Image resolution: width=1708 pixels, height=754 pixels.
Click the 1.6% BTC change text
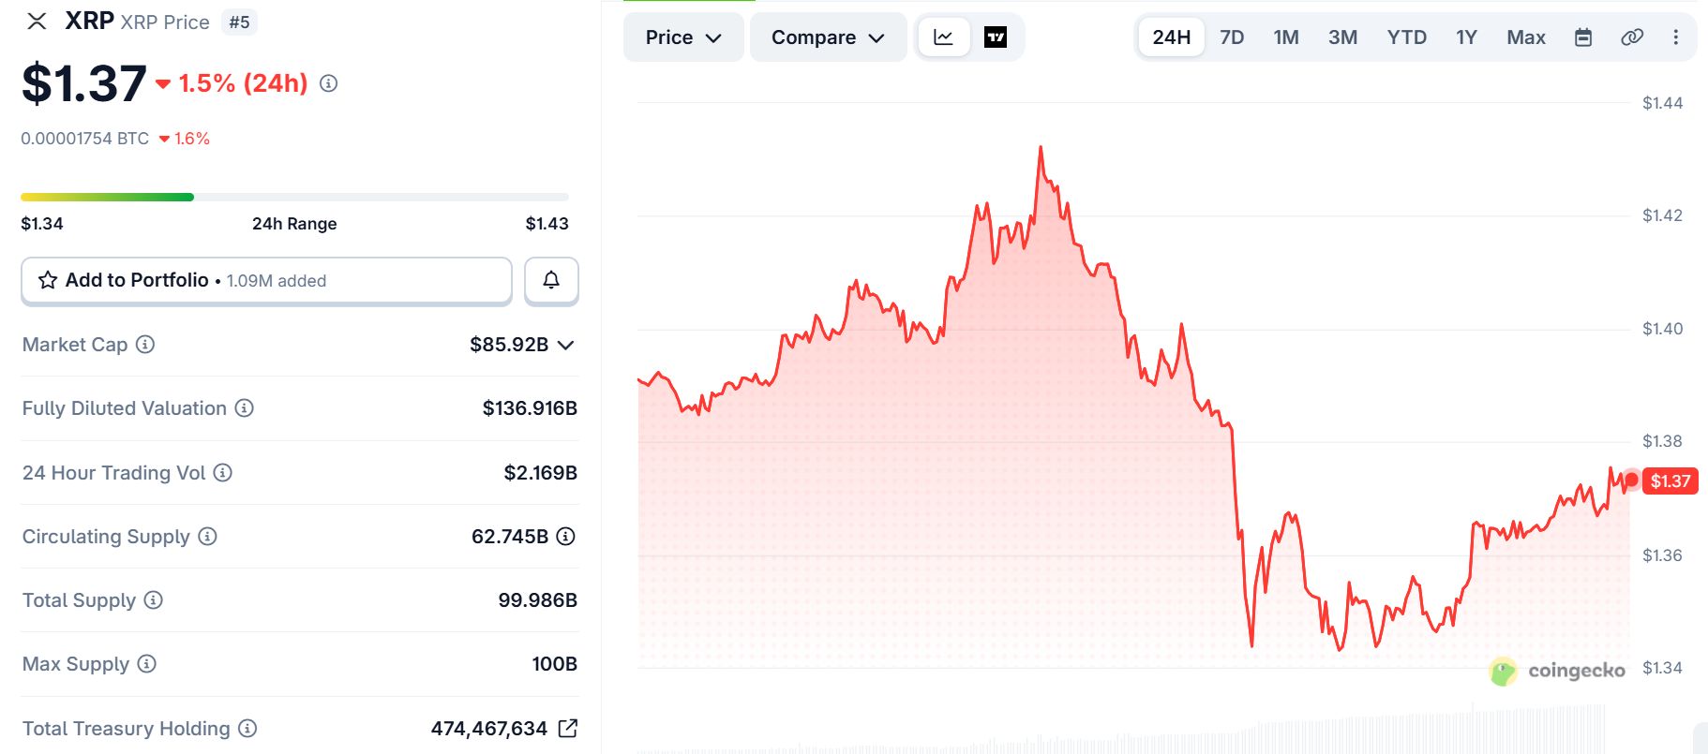[192, 139]
